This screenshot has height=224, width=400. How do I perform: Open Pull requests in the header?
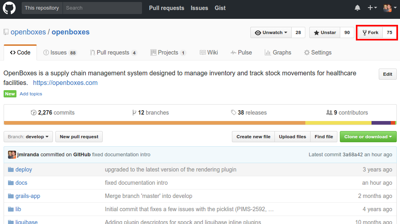(x=166, y=8)
